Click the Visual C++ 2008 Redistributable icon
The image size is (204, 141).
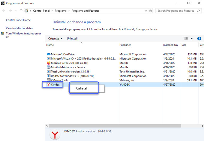tap(49, 58)
